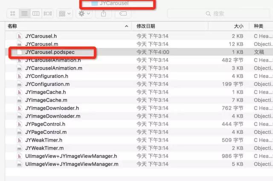Click the 文稿 kind value

[259, 52]
